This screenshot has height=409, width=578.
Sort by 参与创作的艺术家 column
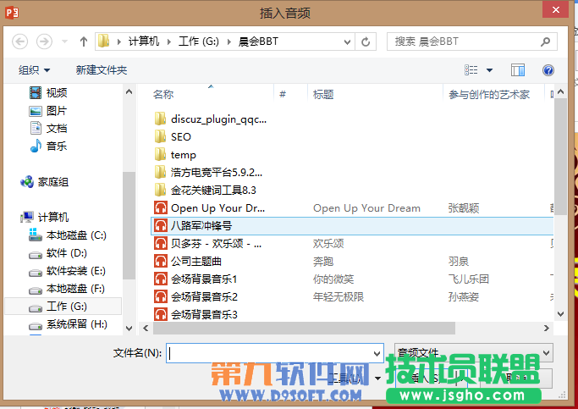489,94
